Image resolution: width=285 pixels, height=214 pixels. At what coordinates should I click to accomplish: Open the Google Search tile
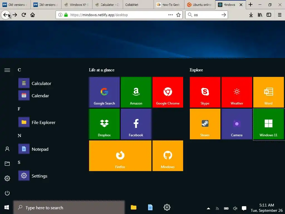[104, 92]
